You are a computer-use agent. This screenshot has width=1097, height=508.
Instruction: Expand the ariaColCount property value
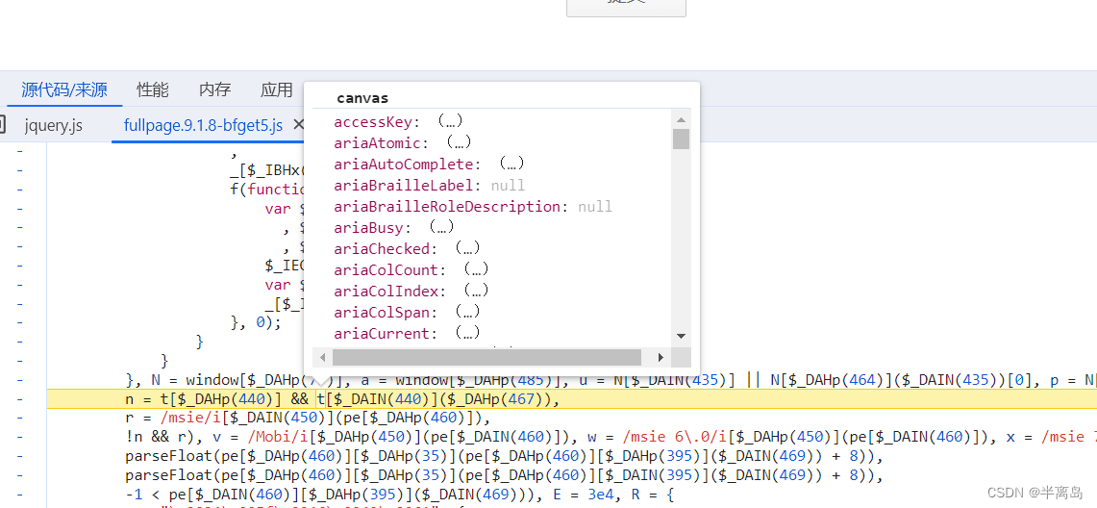pyautogui.click(x=476, y=269)
